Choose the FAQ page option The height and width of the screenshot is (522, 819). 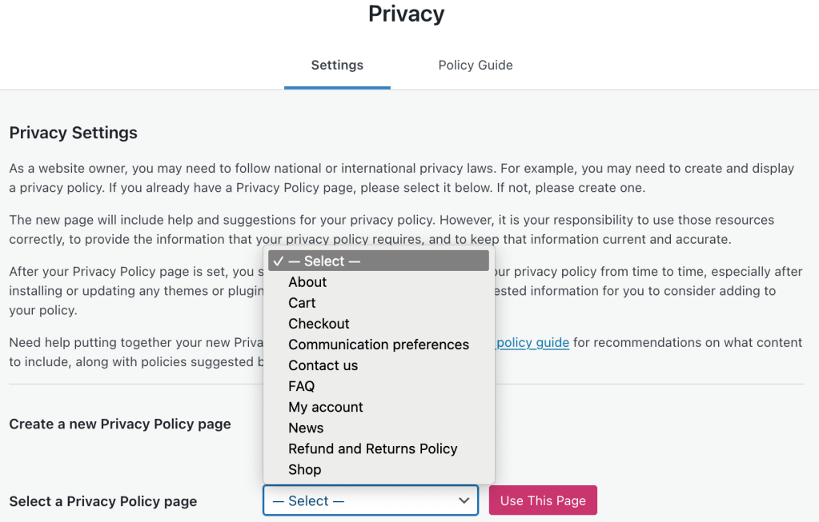coord(301,386)
